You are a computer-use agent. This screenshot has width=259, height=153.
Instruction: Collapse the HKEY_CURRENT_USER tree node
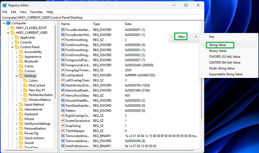(x=8, y=33)
